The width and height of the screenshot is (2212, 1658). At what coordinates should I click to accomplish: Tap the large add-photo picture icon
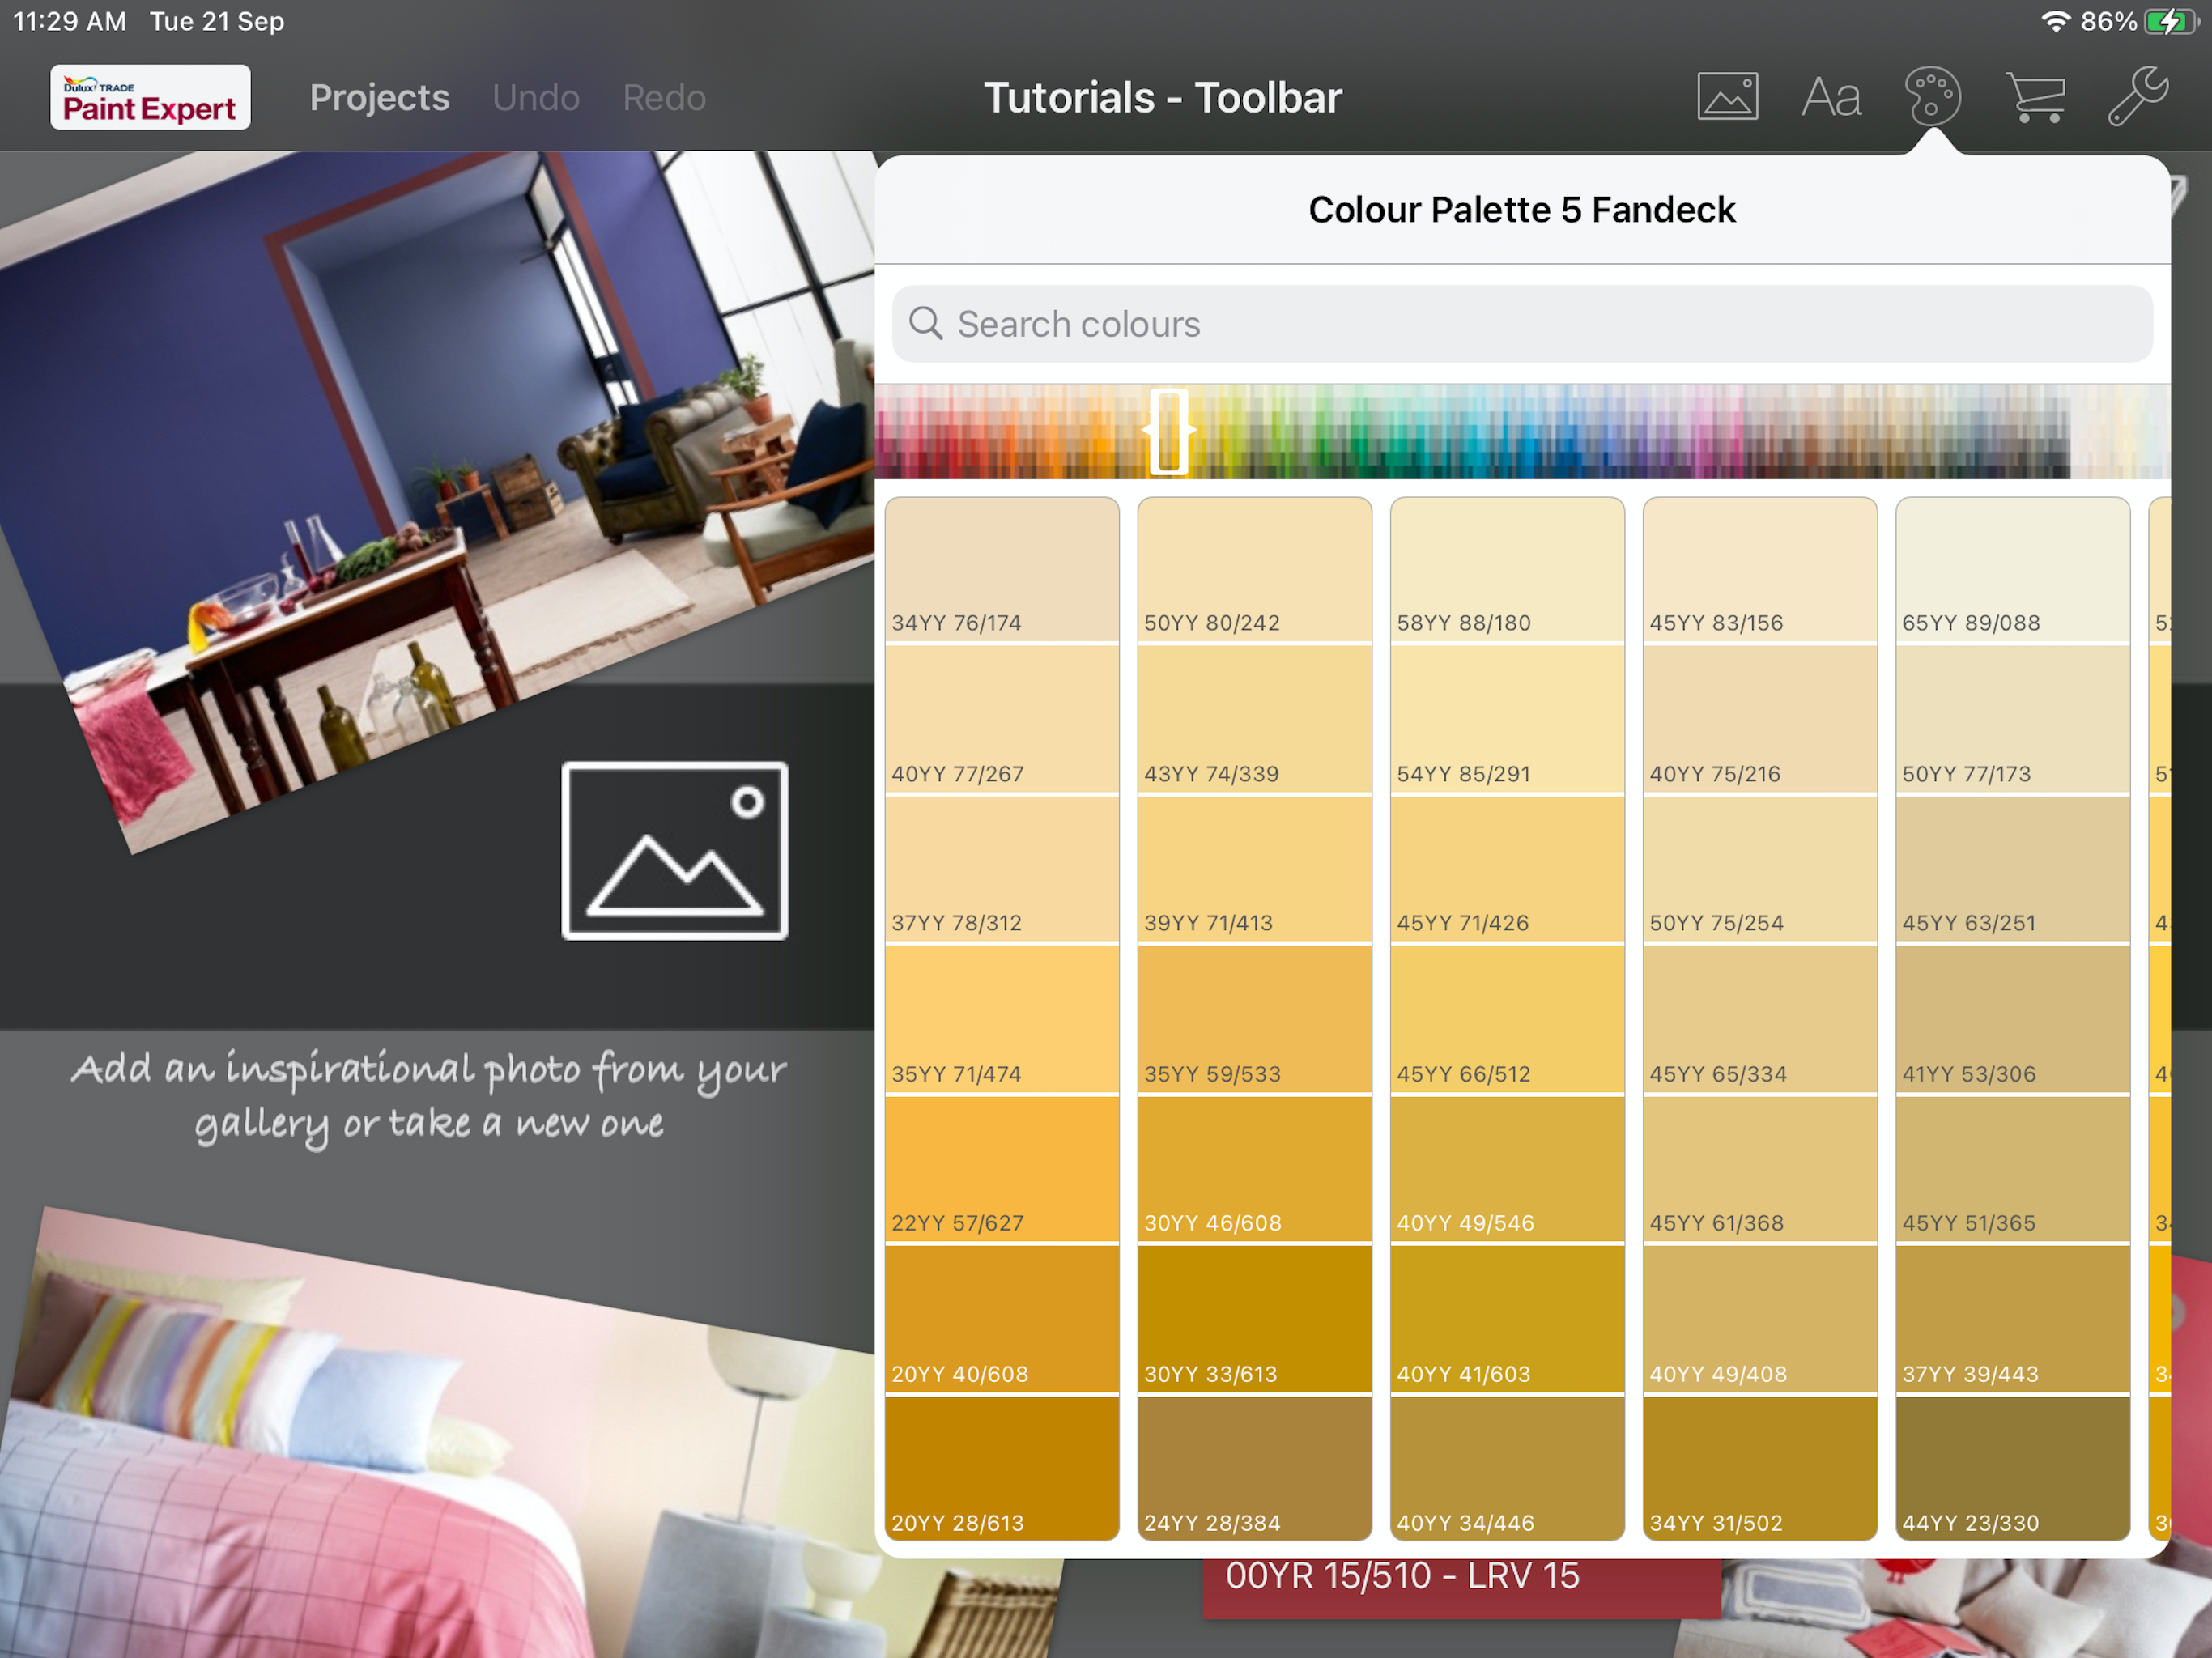tap(675, 851)
